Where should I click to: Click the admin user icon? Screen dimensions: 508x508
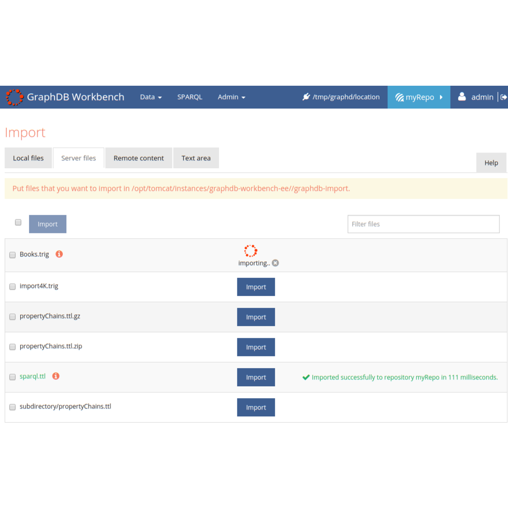(x=462, y=96)
